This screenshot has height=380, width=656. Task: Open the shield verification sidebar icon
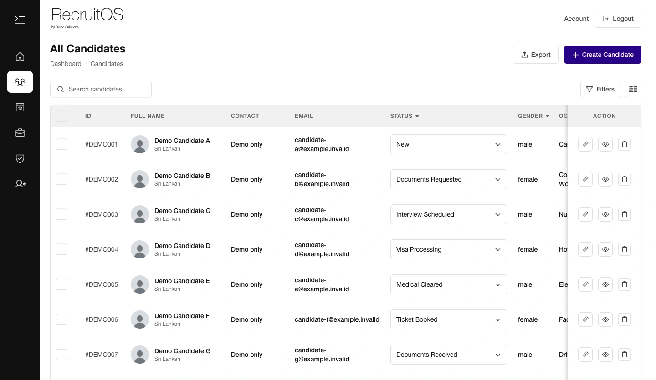point(20,158)
